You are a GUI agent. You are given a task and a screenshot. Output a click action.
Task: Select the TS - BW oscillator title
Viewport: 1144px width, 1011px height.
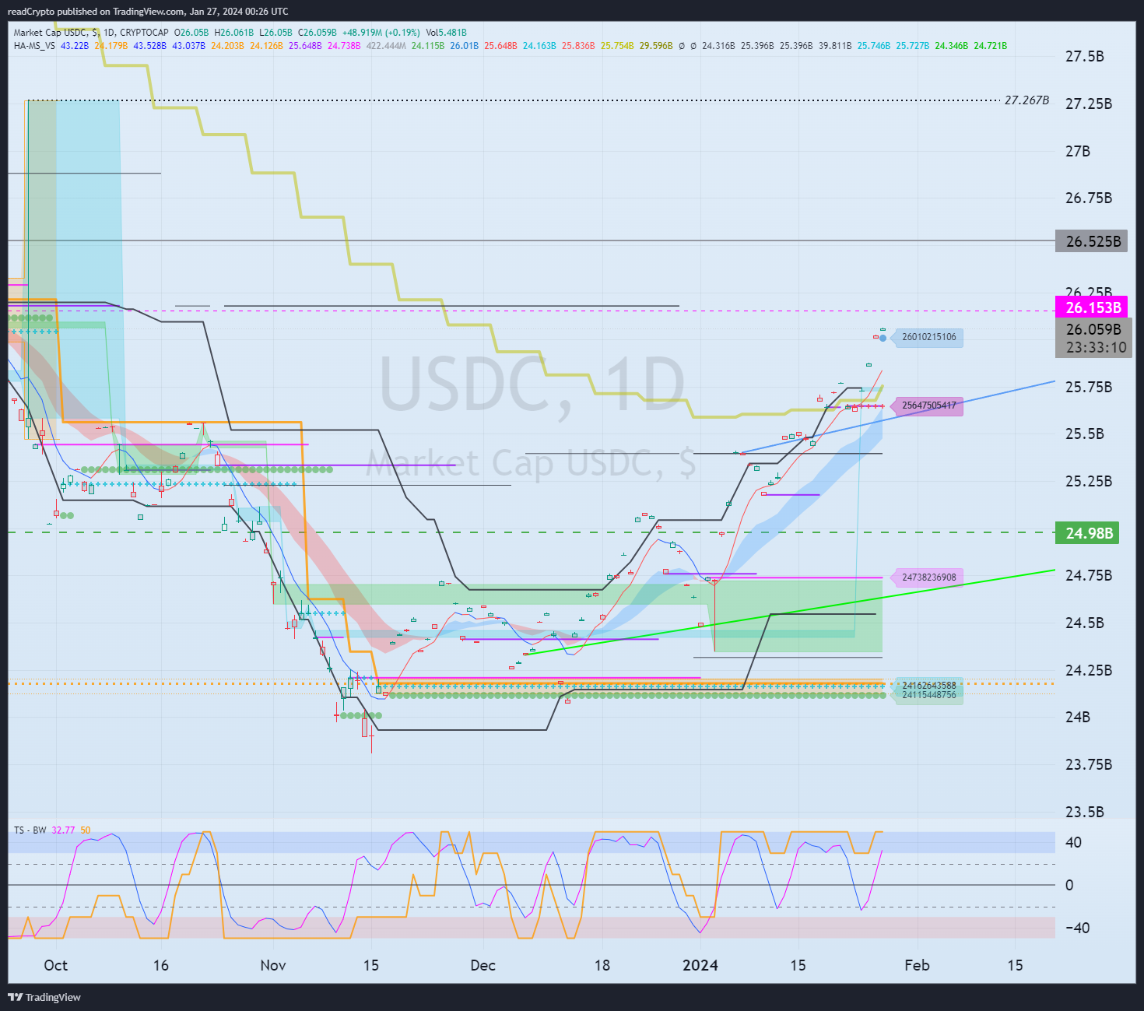coord(30,830)
